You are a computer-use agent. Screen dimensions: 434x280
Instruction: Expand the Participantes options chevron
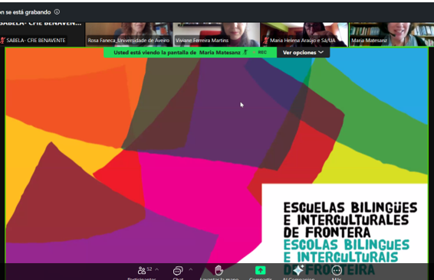[x=157, y=269]
